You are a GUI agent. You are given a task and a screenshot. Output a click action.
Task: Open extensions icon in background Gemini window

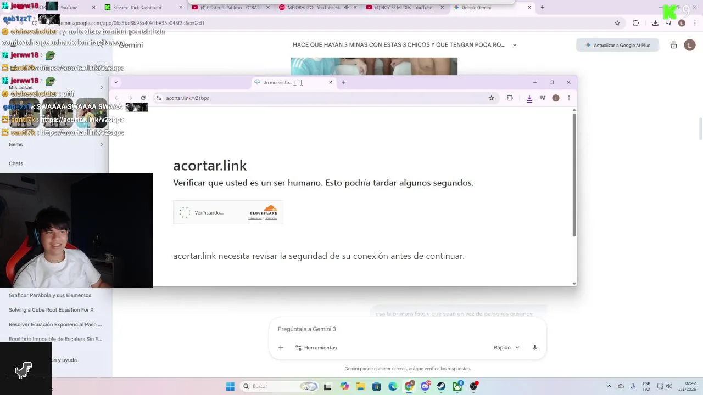pyautogui.click(x=636, y=23)
